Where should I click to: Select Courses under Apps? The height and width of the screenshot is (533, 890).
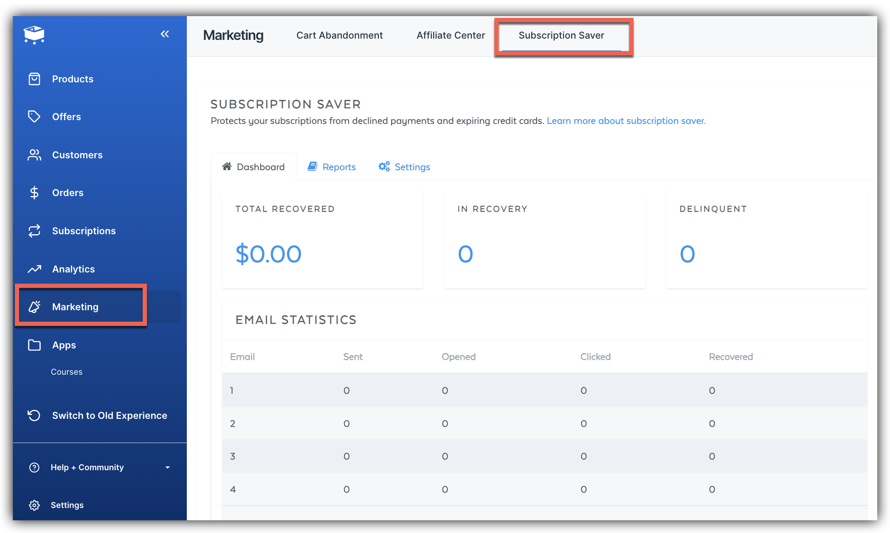coord(67,372)
